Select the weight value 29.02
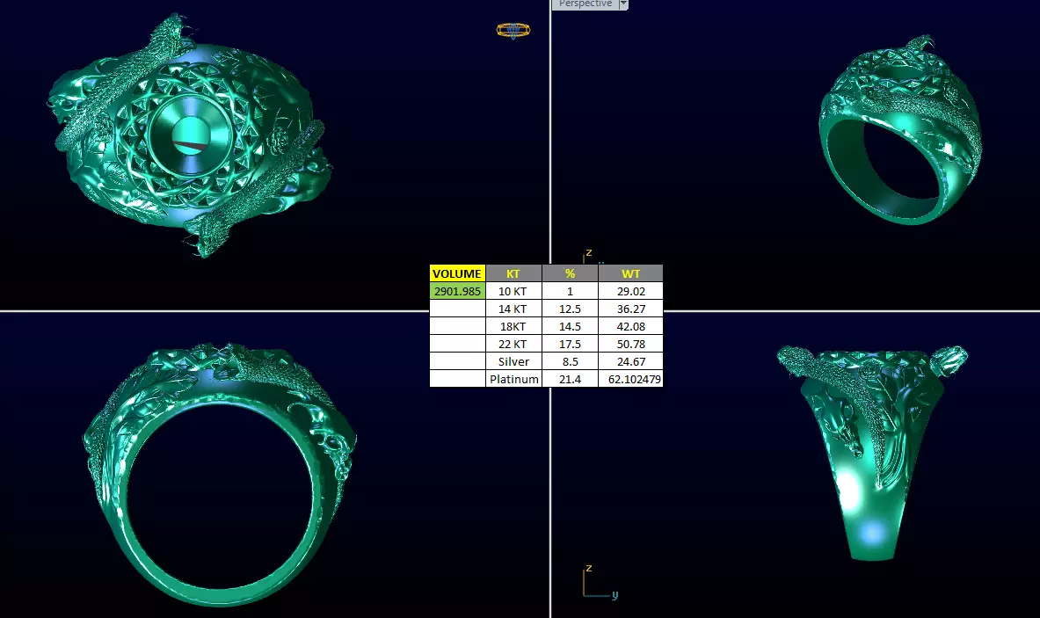This screenshot has height=618, width=1040. (x=630, y=291)
